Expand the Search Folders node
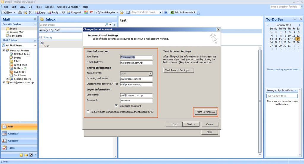Screen dimensions: 304x164 [x=7, y=79]
